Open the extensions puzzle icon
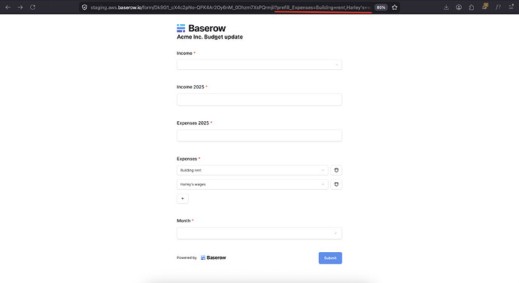519x283 pixels. pos(472,7)
